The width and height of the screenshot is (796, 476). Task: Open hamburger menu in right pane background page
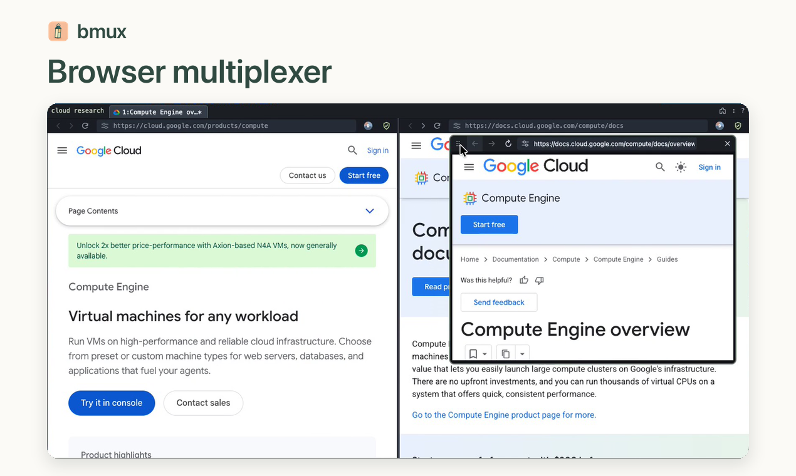coord(416,145)
